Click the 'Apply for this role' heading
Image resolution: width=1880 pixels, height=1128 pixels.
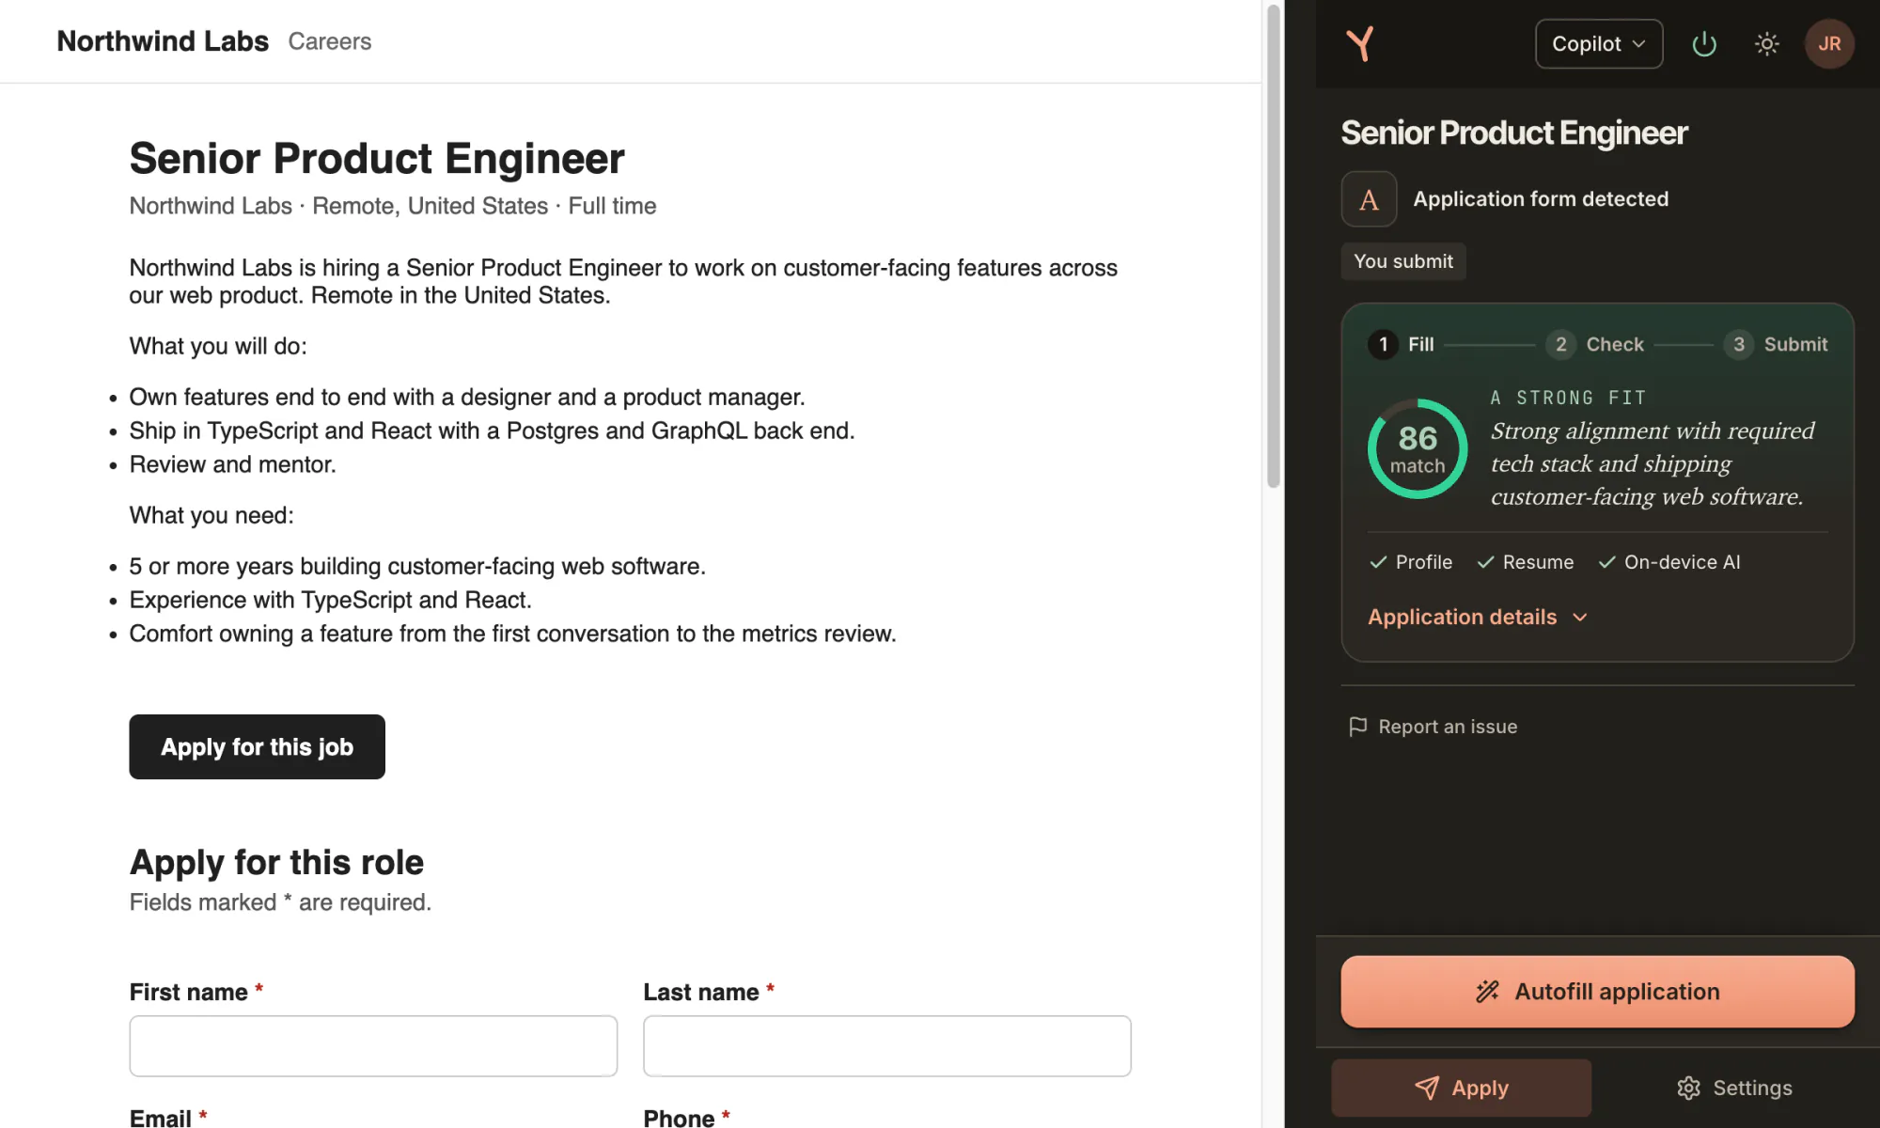tap(276, 862)
